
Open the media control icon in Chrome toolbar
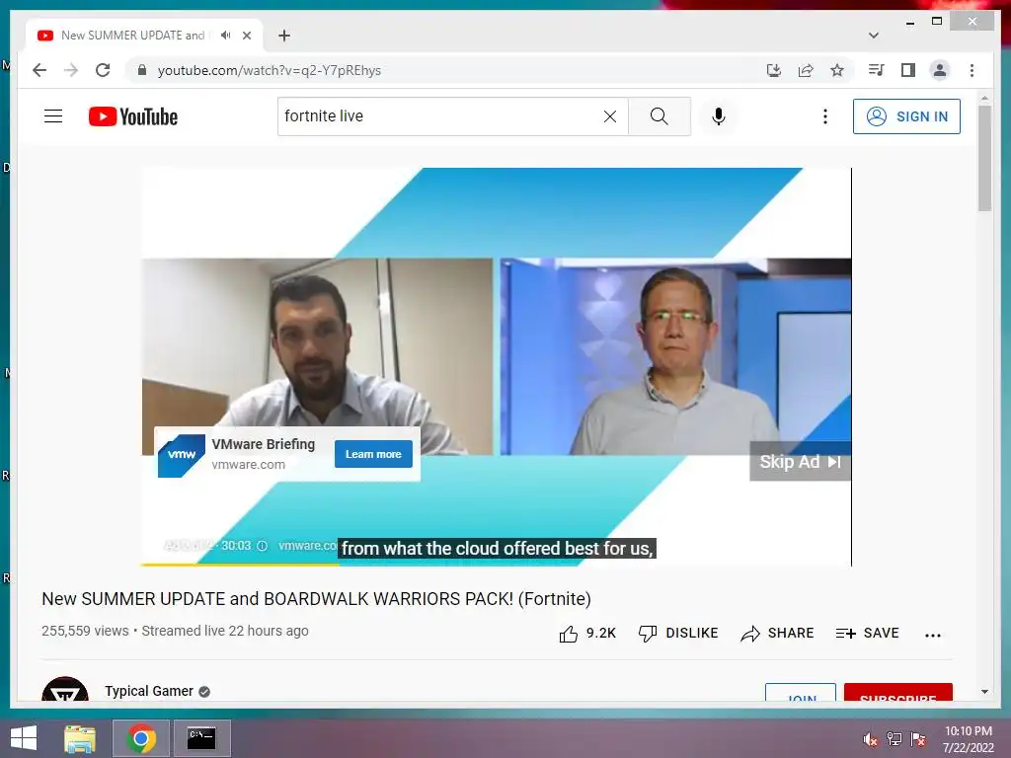coord(877,70)
